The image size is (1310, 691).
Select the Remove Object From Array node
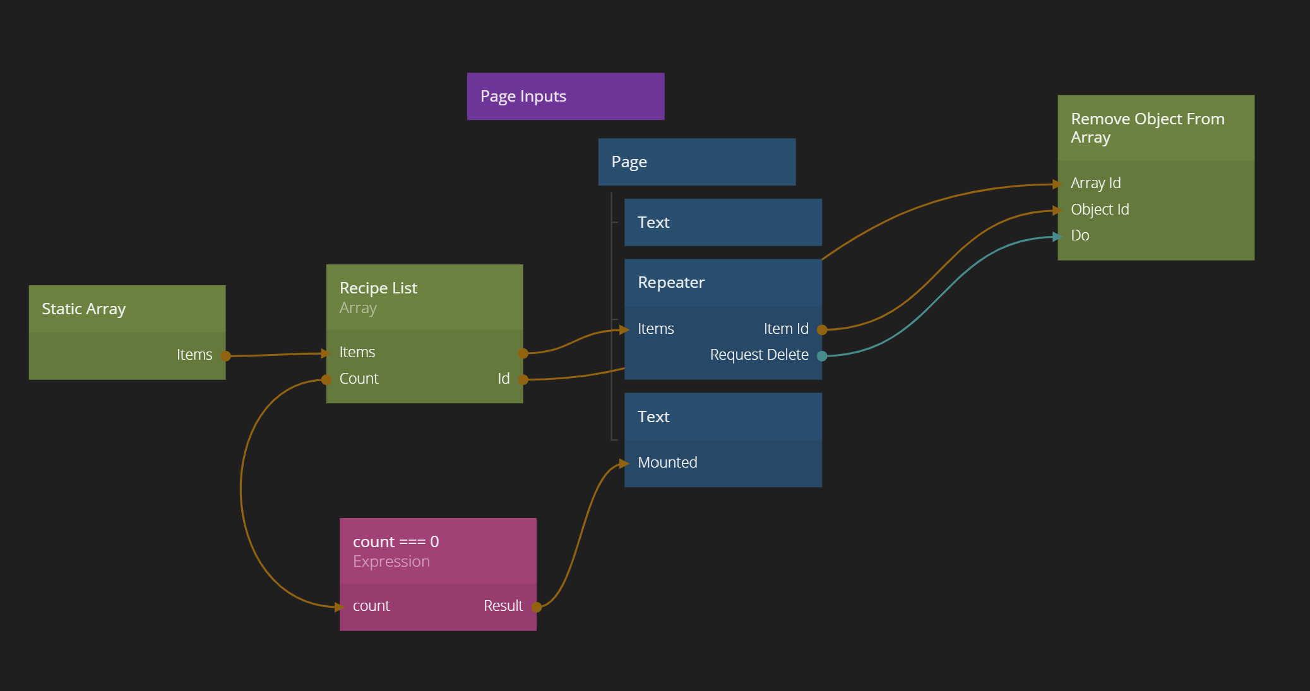pos(1155,128)
